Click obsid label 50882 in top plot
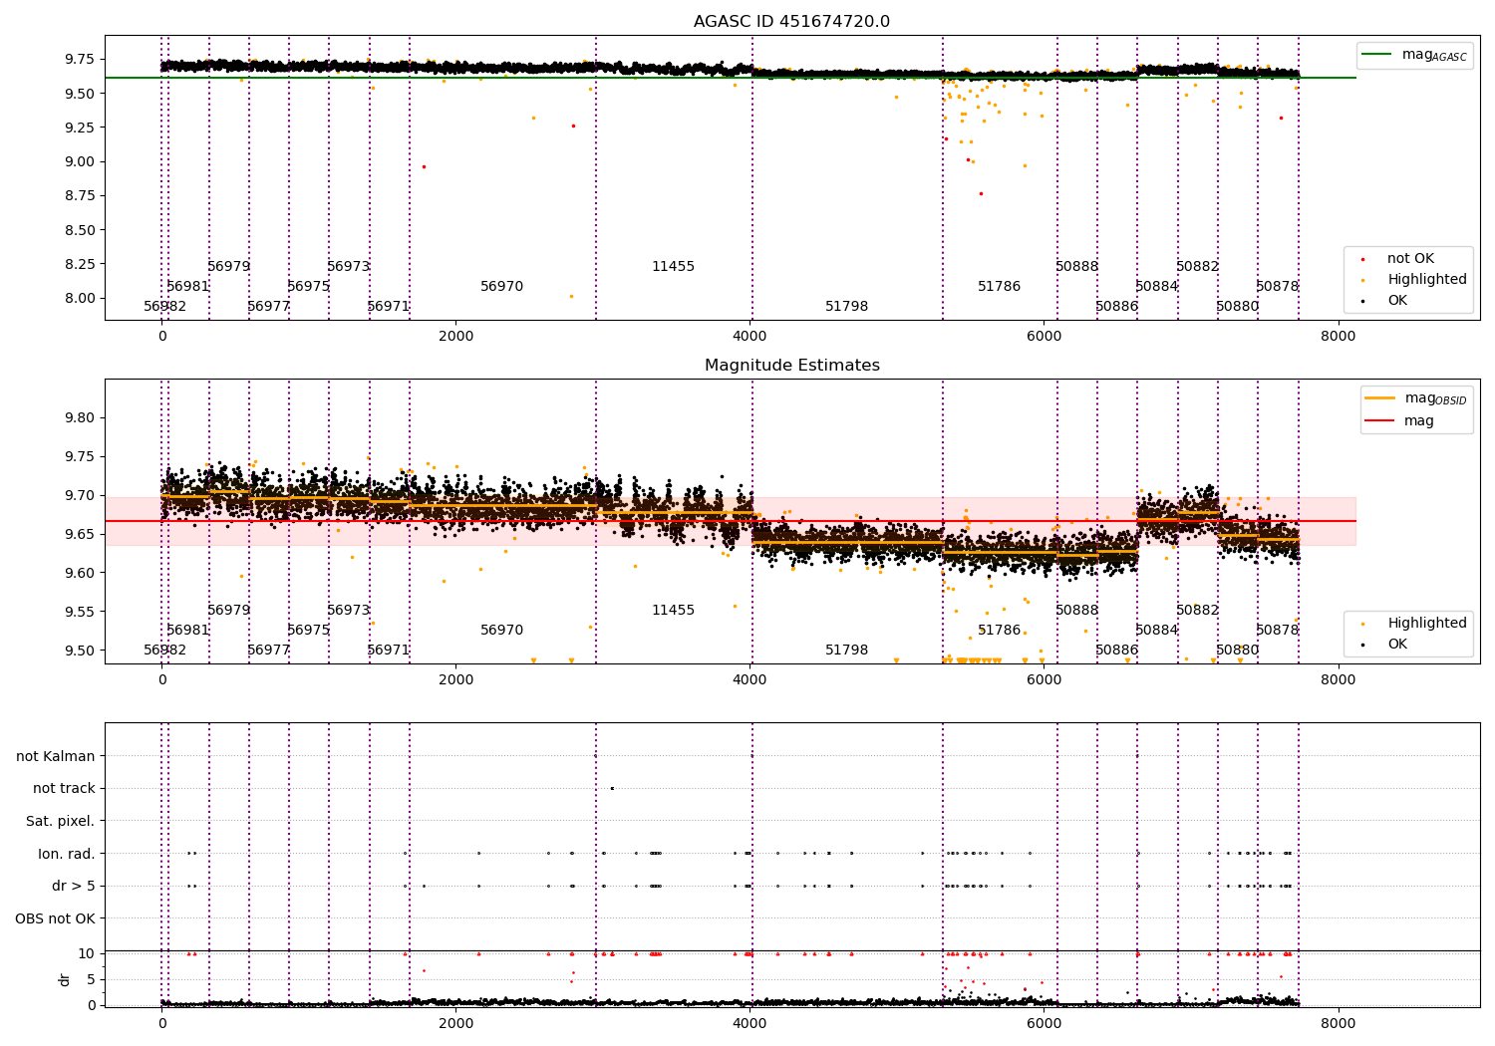 (x=1198, y=267)
